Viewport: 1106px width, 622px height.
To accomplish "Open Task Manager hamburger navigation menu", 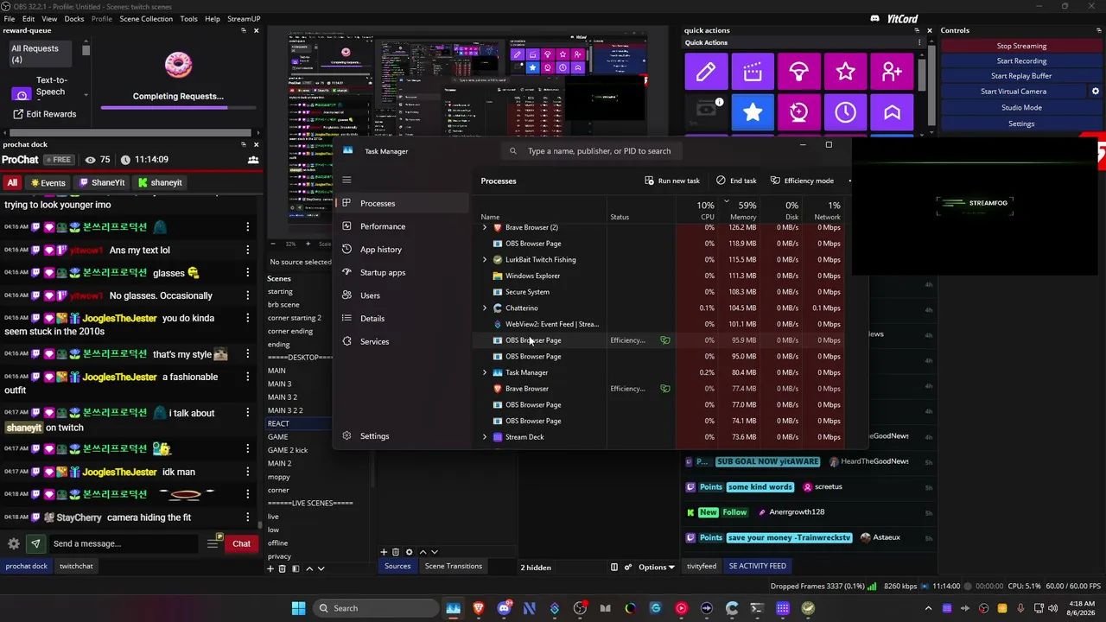I will click(x=346, y=180).
